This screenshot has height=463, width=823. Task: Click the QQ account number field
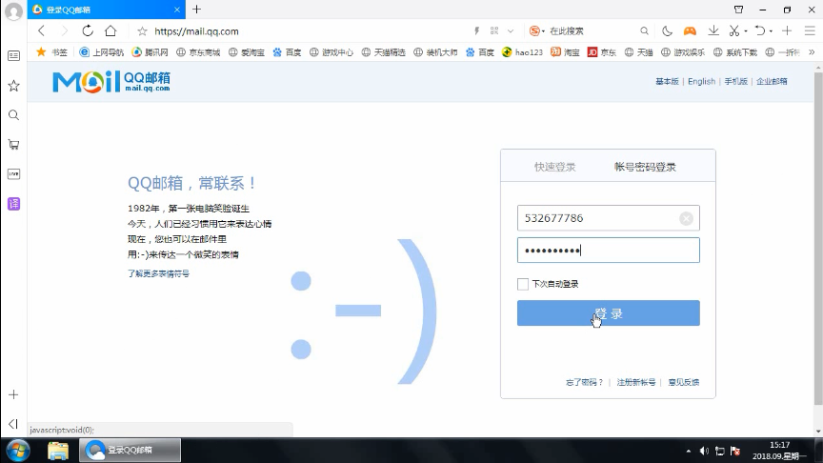tap(609, 218)
